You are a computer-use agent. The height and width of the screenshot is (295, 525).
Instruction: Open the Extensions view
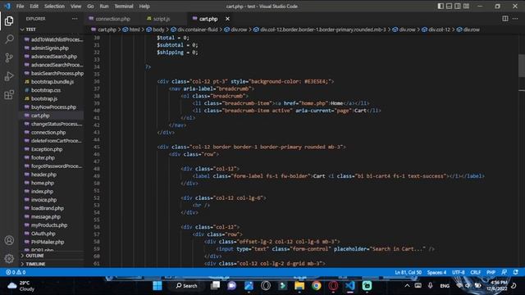tap(9, 95)
